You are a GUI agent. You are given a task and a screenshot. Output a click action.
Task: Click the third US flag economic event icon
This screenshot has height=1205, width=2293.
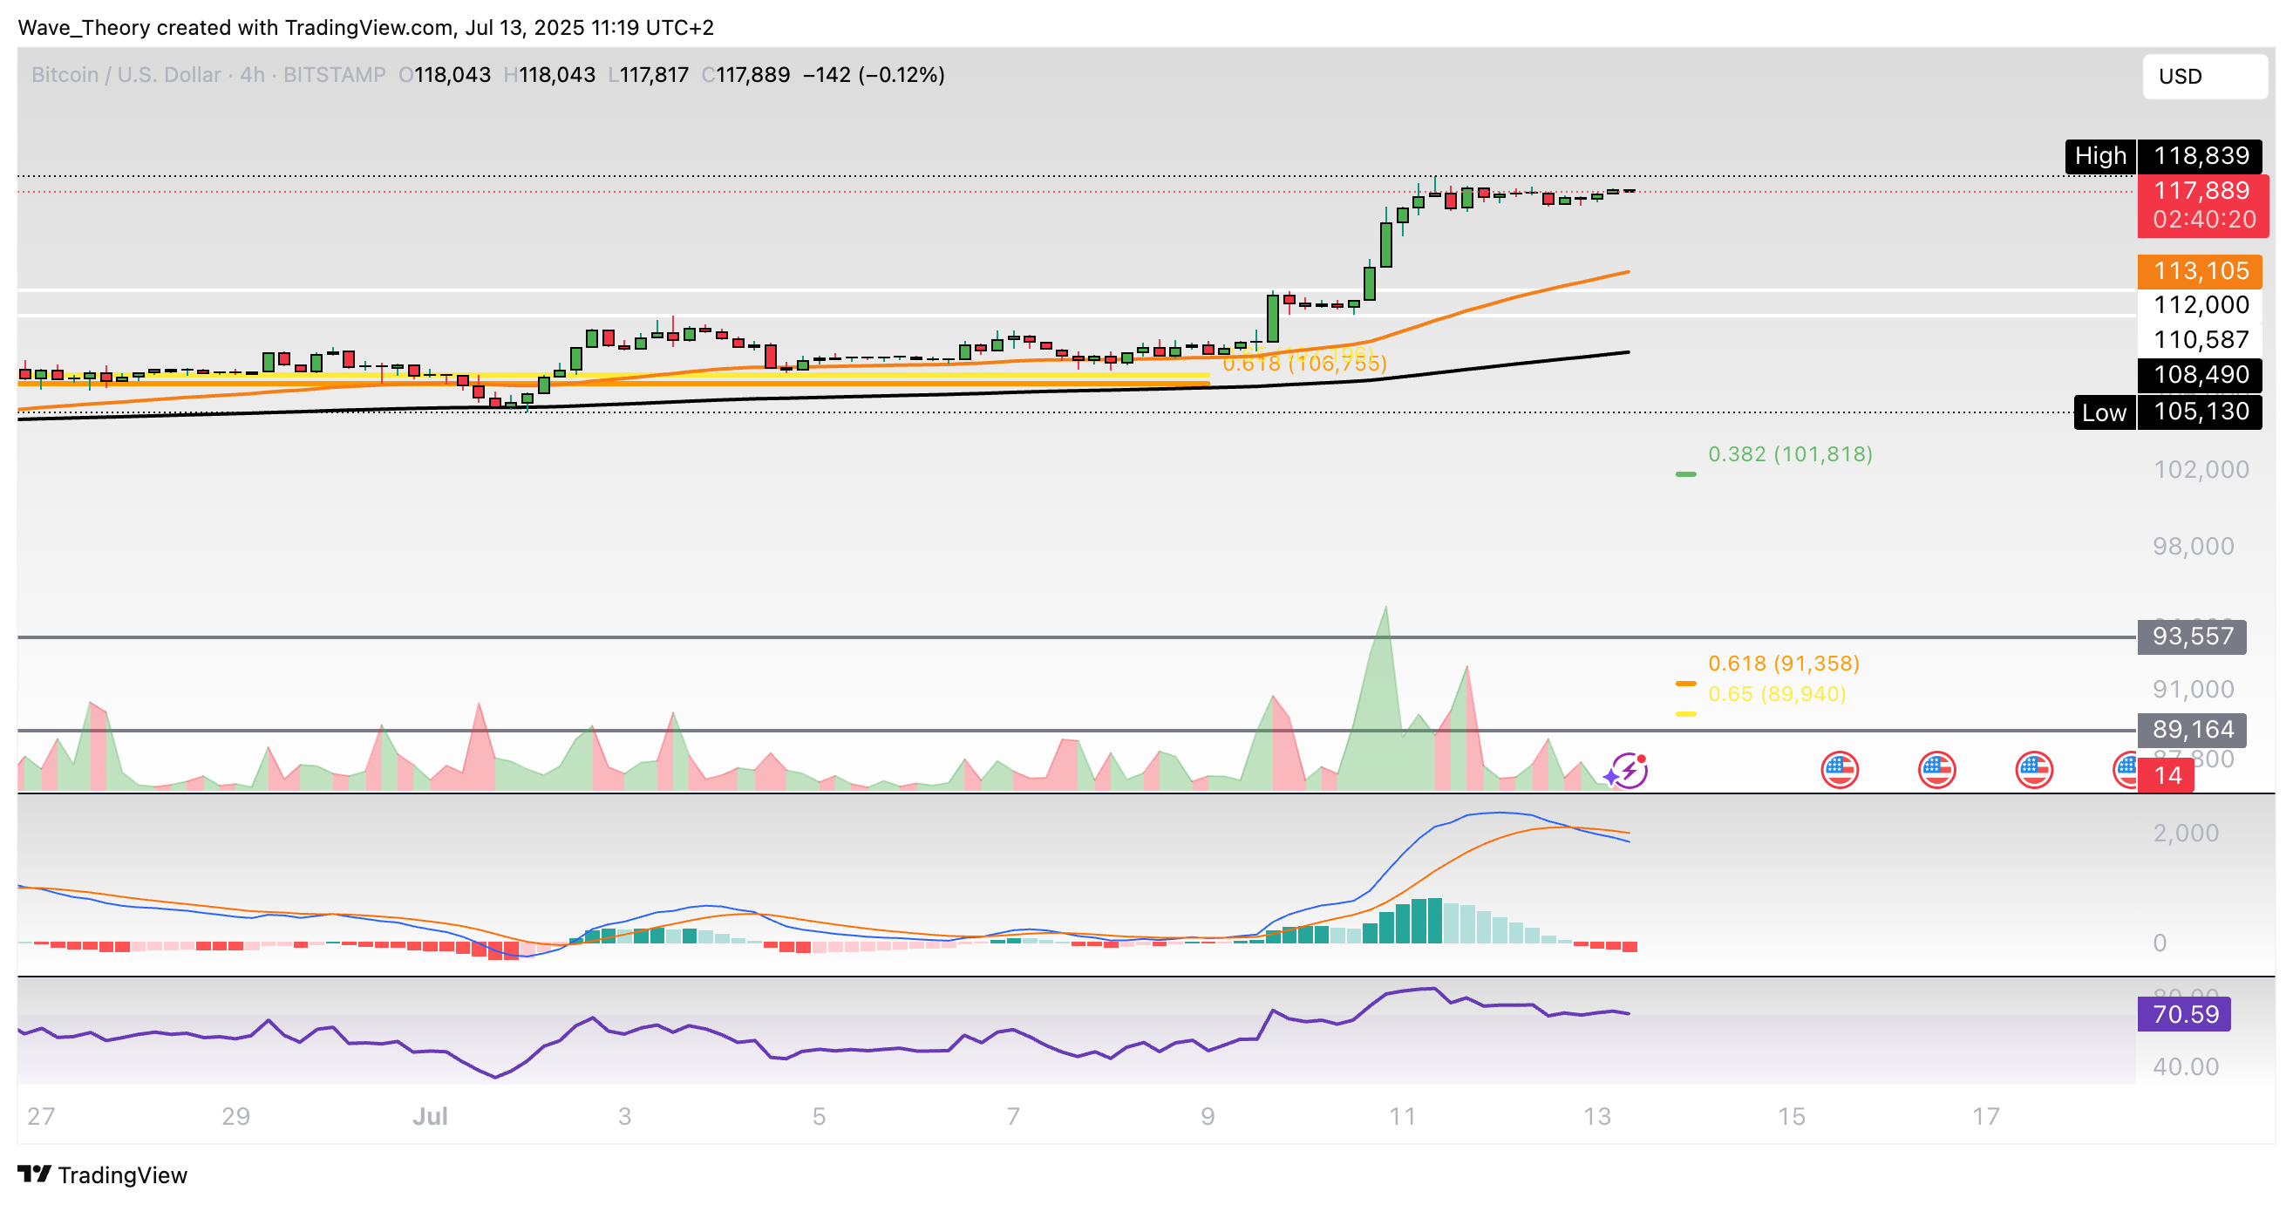coord(2034,770)
